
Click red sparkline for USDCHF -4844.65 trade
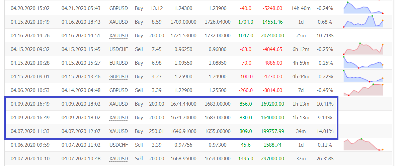[x=363, y=49]
